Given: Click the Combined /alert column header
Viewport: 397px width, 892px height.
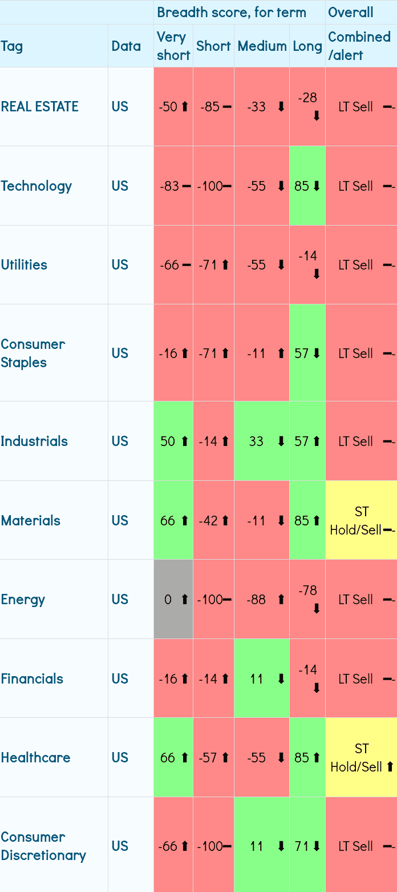Looking at the screenshot, I should pos(359,46).
